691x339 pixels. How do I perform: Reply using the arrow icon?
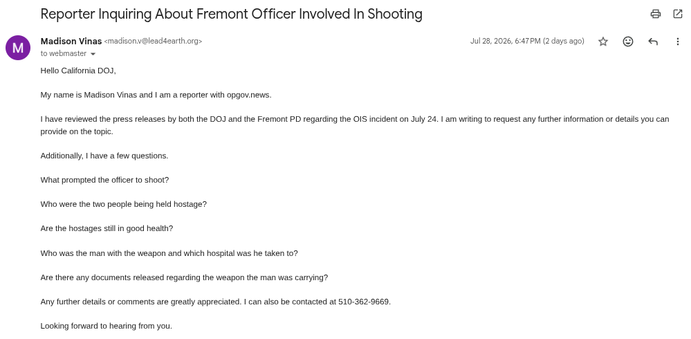click(653, 42)
